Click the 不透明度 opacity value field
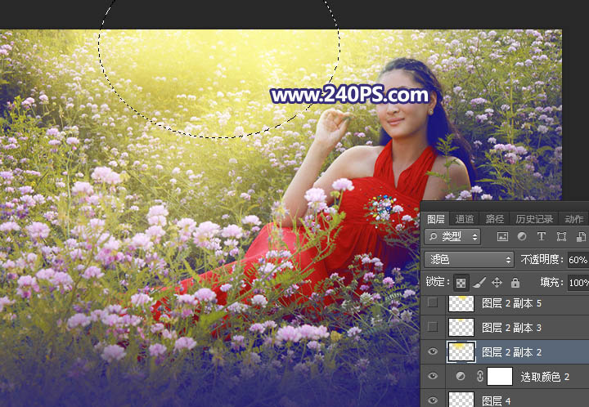This screenshot has width=589, height=407. (x=578, y=260)
